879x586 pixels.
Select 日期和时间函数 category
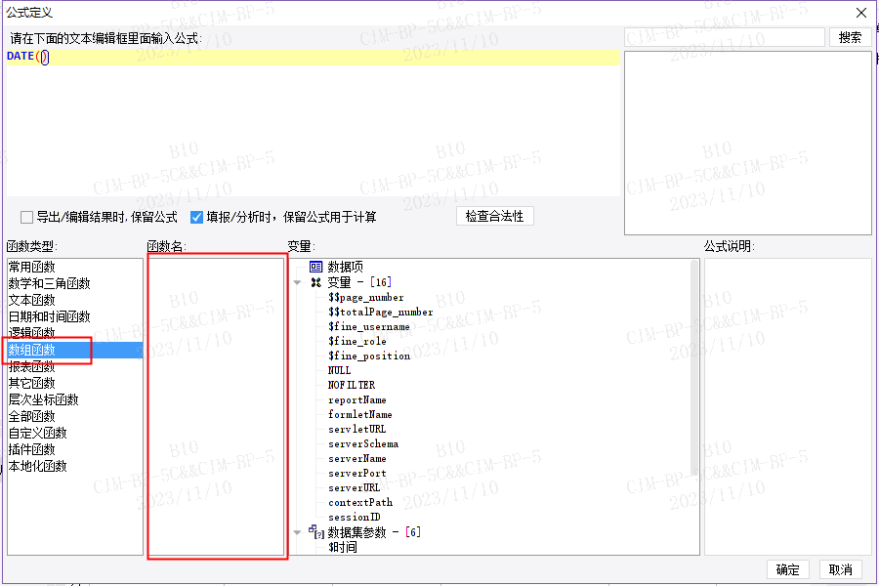coord(50,316)
